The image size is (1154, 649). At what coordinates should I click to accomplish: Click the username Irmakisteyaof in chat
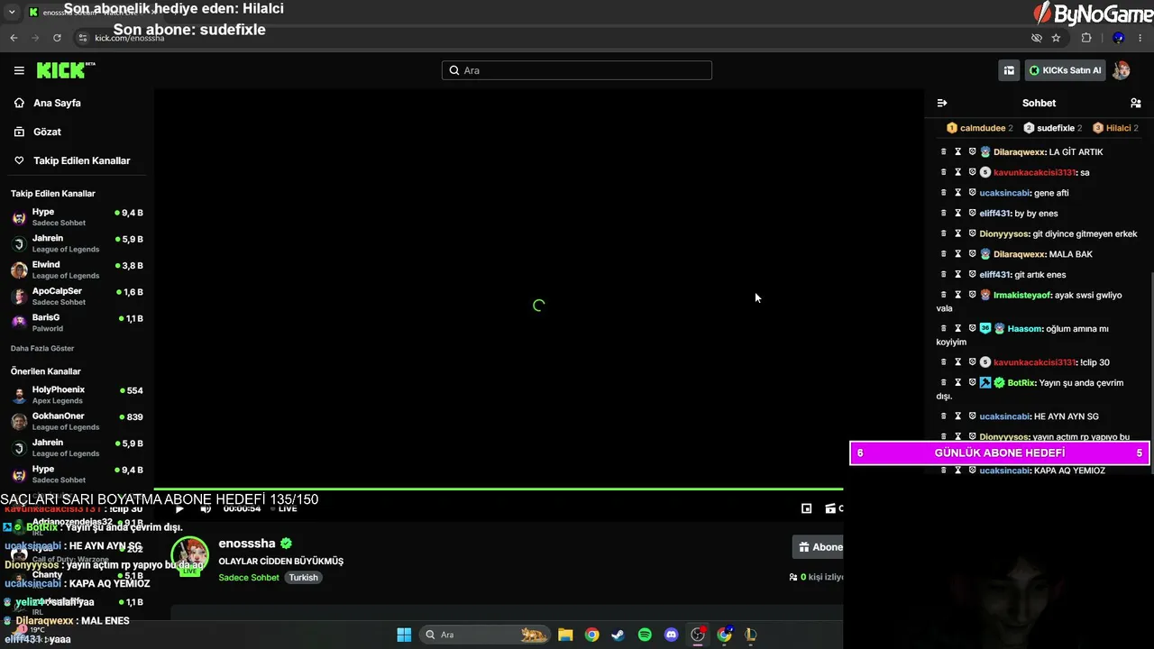pyautogui.click(x=1021, y=295)
